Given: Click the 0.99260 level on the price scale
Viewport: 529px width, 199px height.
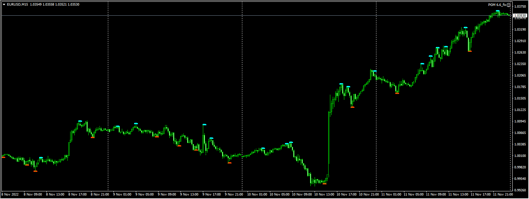Looking at the screenshot, I should (520, 190).
